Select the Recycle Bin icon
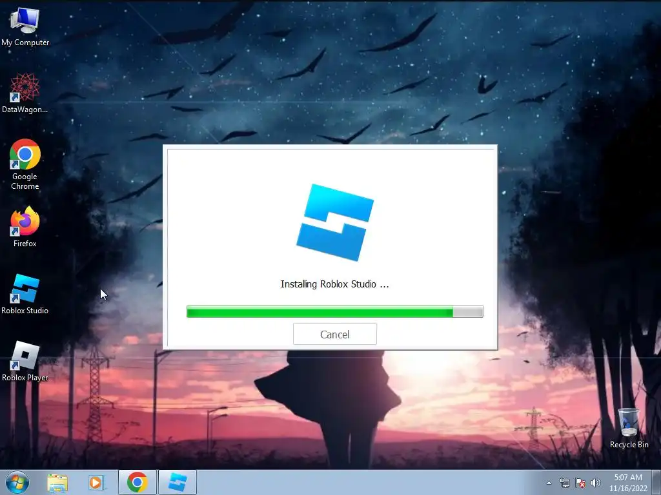The image size is (661, 495). (x=629, y=428)
